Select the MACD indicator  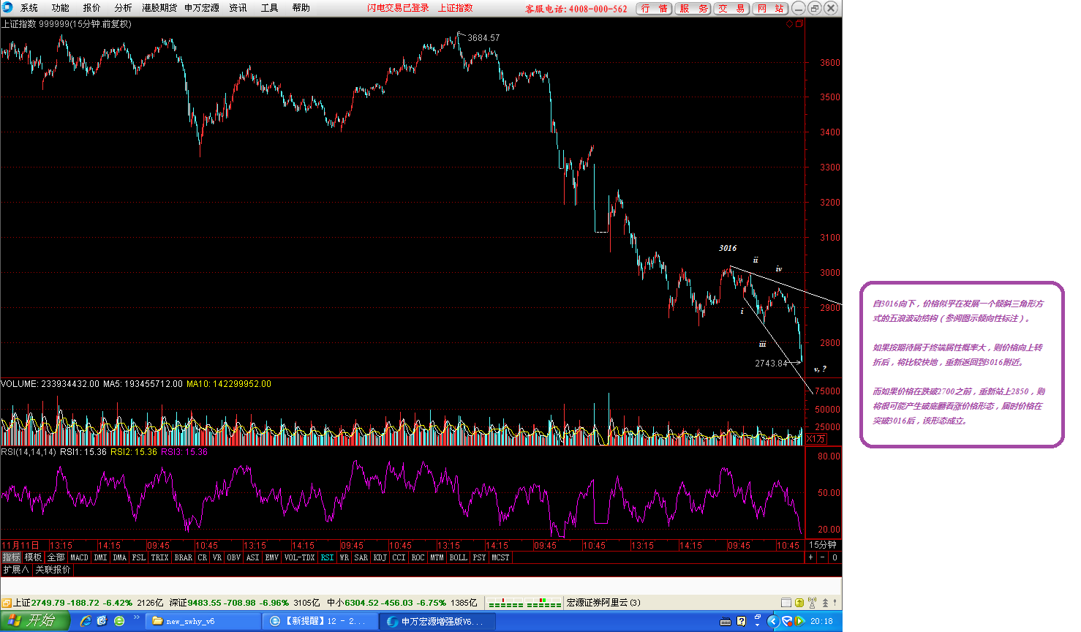[79, 557]
